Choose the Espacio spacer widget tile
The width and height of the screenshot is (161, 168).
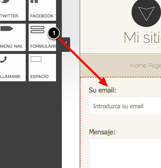42,68
